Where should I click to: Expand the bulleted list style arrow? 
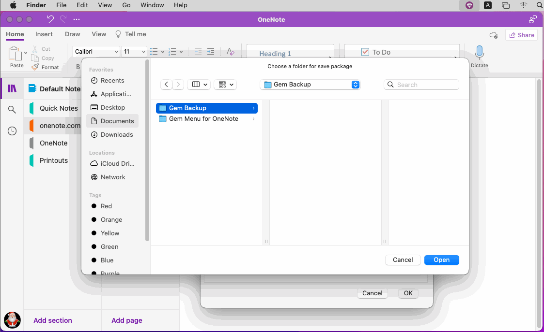162,52
